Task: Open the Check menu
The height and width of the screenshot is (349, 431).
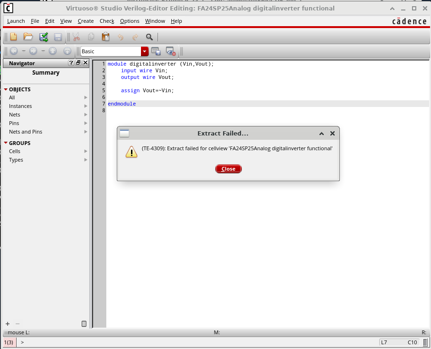Action: tap(107, 21)
